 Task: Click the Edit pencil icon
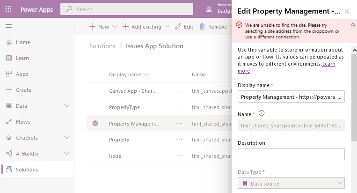click(178, 27)
